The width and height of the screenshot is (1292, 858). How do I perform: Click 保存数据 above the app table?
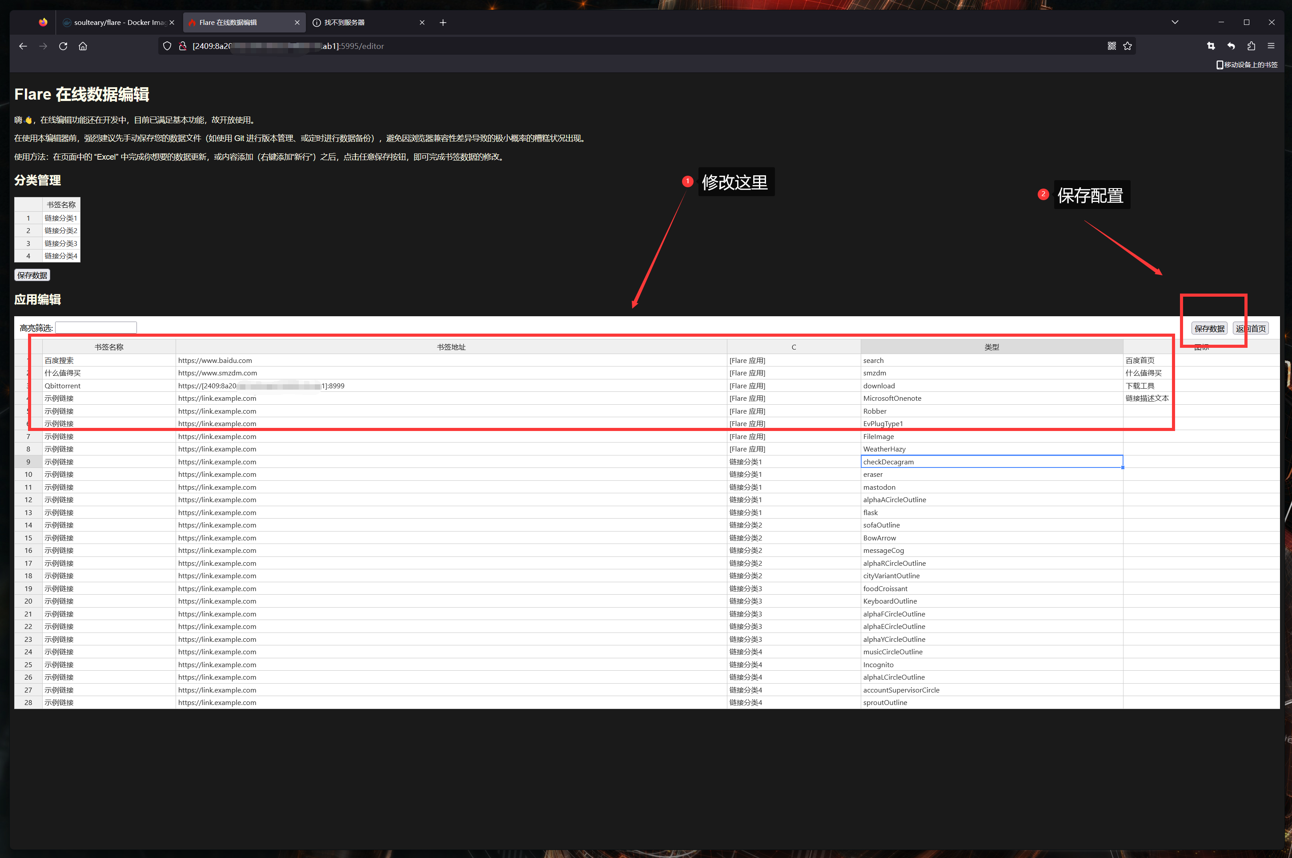[x=1209, y=328]
